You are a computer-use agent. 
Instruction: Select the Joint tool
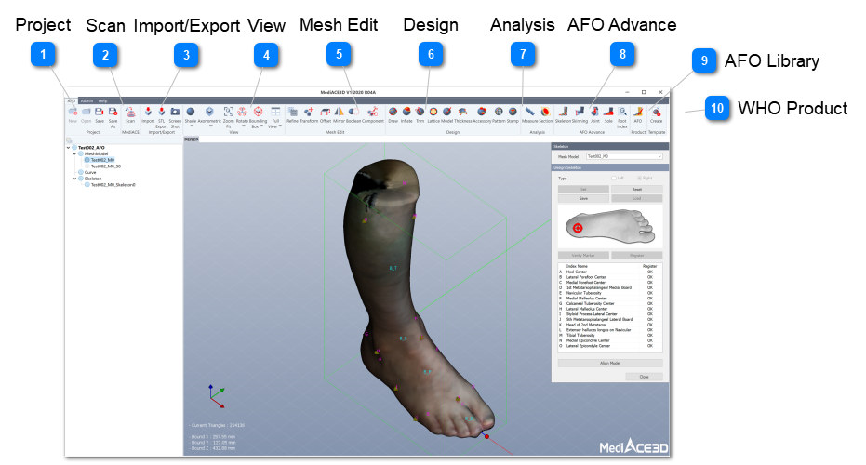[594, 114]
